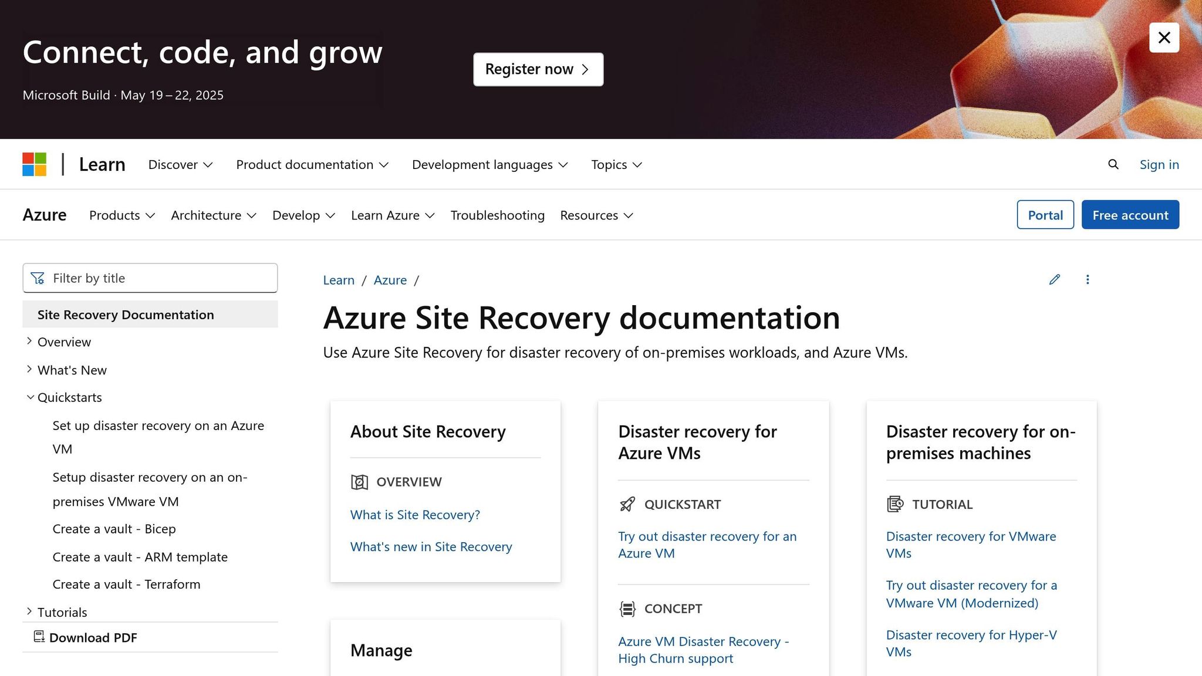
Task: Open the Architecture dropdown
Action: (x=214, y=215)
